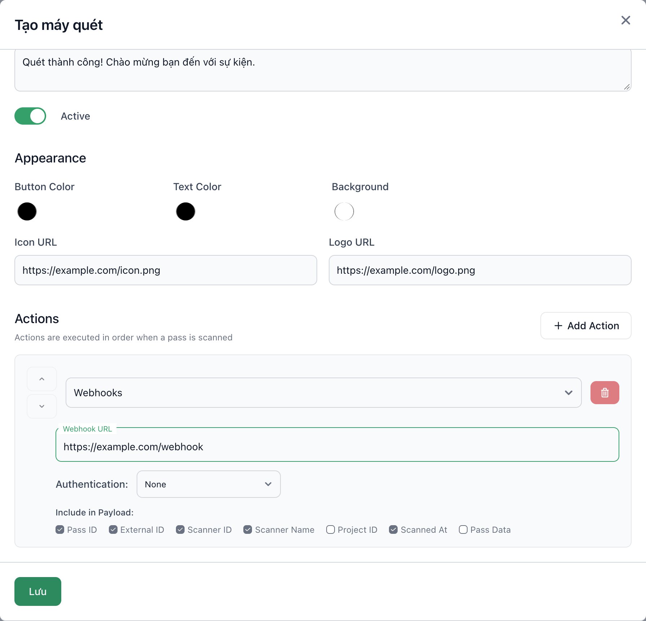Screen dimensions: 646x621
Task: Open the Background white color swatch
Action: (344, 211)
